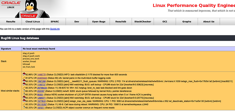The width and height of the screenshot is (235, 111).
Task: Go to the SPARC tab
Action: (55, 21)
